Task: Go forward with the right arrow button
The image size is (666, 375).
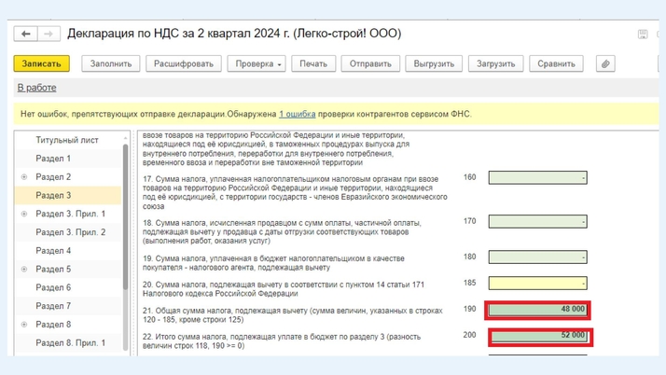Action: click(49, 34)
